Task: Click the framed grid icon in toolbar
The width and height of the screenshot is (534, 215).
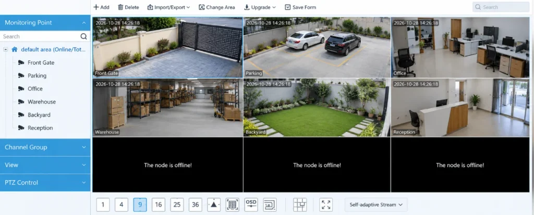Action: coord(232,205)
